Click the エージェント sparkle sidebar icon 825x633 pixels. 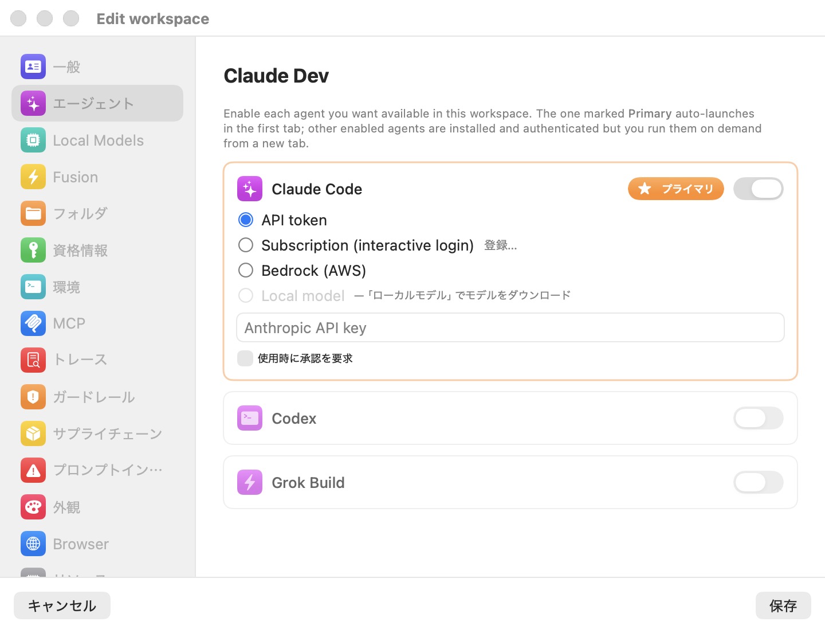point(33,103)
